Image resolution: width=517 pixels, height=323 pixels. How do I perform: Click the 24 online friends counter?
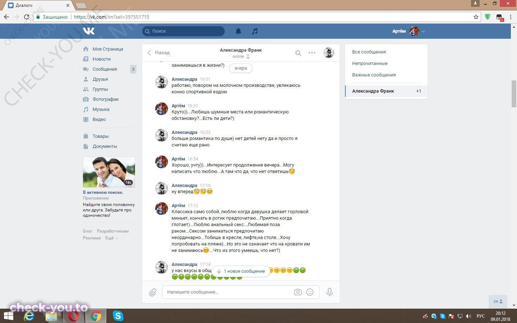[498, 301]
